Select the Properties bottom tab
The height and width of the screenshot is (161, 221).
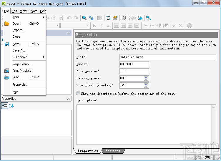pyautogui.click(x=88, y=151)
